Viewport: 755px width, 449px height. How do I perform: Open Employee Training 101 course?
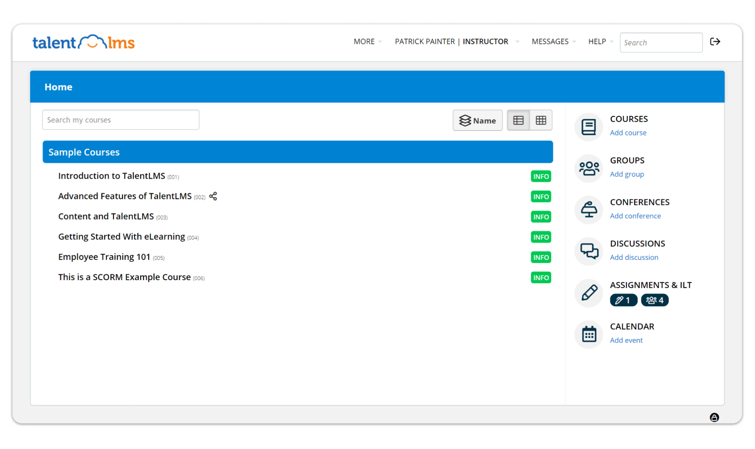coord(104,257)
